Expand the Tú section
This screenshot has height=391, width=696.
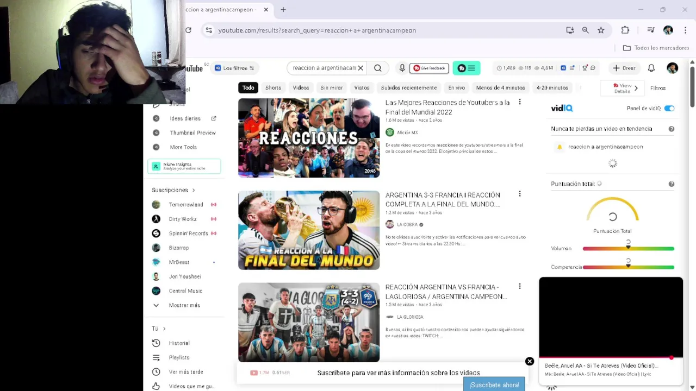pos(159,329)
